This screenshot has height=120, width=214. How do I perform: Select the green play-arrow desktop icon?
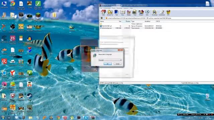click(29, 74)
